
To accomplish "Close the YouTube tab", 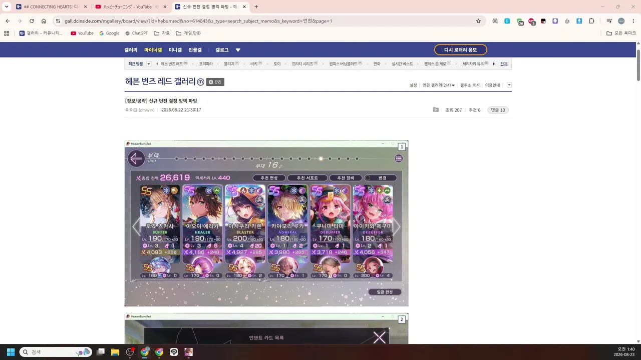I will [x=165, y=7].
